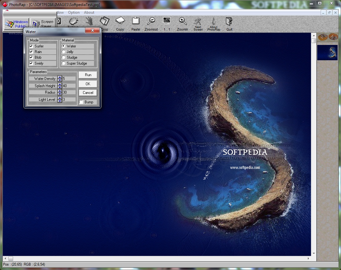341x270 pixels.
Task: Click the horizontal scrollbar thumb
Action: 11,258
